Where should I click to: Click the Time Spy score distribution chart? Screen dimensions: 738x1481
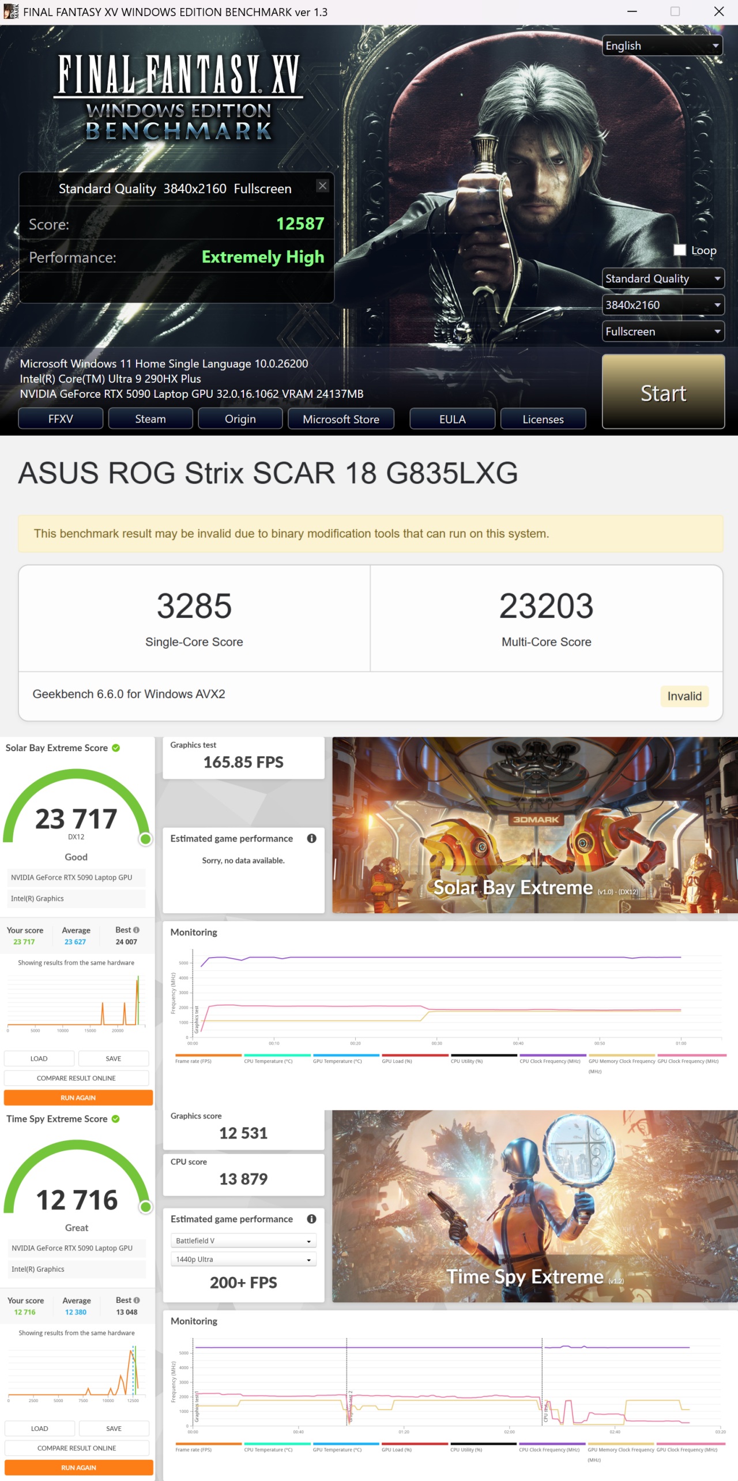76,1372
